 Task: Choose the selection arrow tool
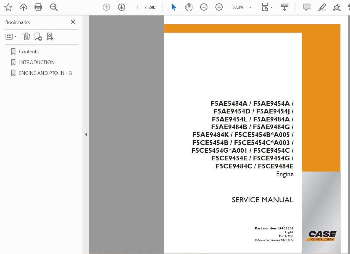pyautogui.click(x=173, y=7)
